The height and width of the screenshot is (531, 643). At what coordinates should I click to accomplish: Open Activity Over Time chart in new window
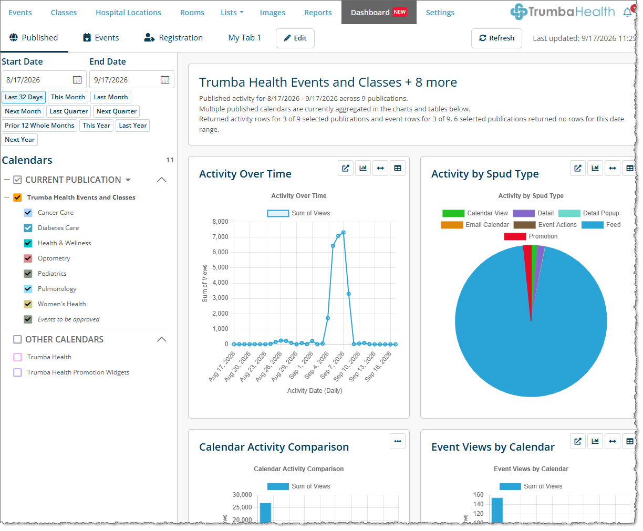pos(346,168)
